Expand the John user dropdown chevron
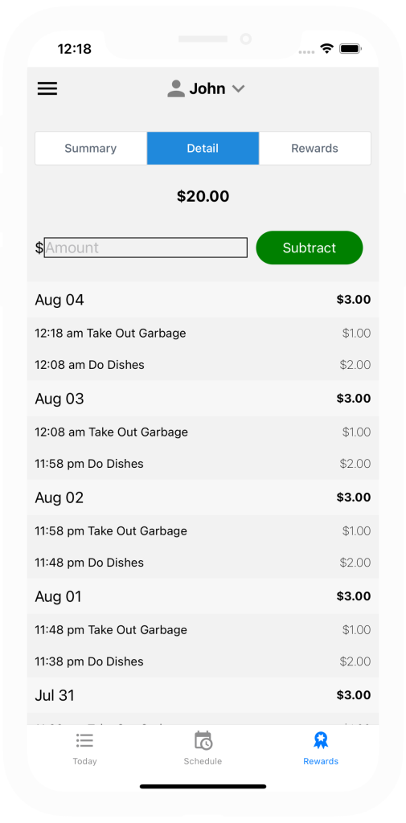 coord(239,89)
